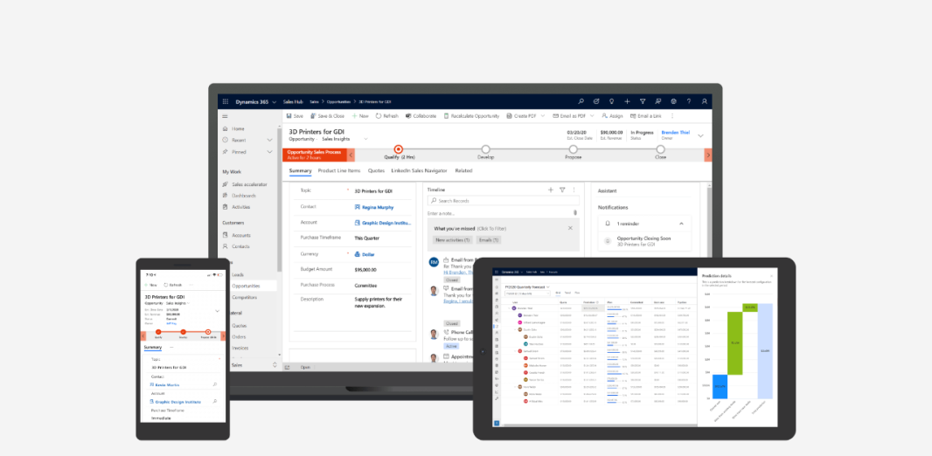932x456 pixels.
Task: Open the Timeline more options ellipsis
Action: coord(574,190)
